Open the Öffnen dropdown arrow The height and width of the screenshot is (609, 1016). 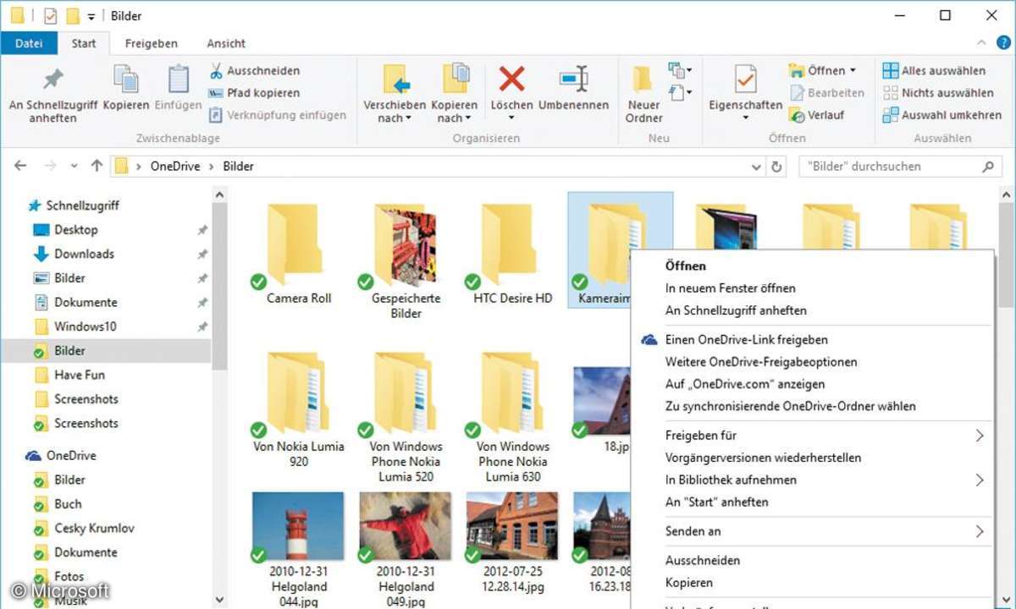853,71
